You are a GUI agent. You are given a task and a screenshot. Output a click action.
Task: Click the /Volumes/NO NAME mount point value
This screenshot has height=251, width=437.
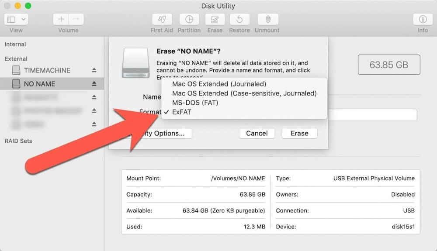(238, 179)
